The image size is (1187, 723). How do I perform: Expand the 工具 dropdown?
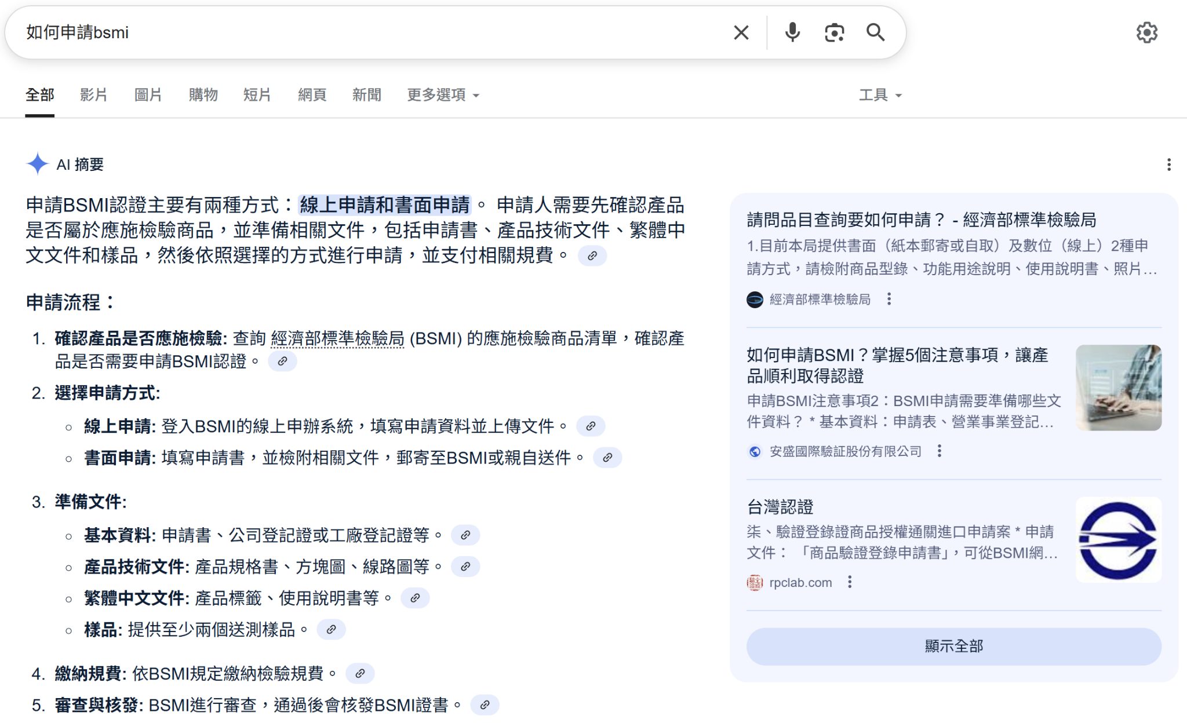click(880, 95)
